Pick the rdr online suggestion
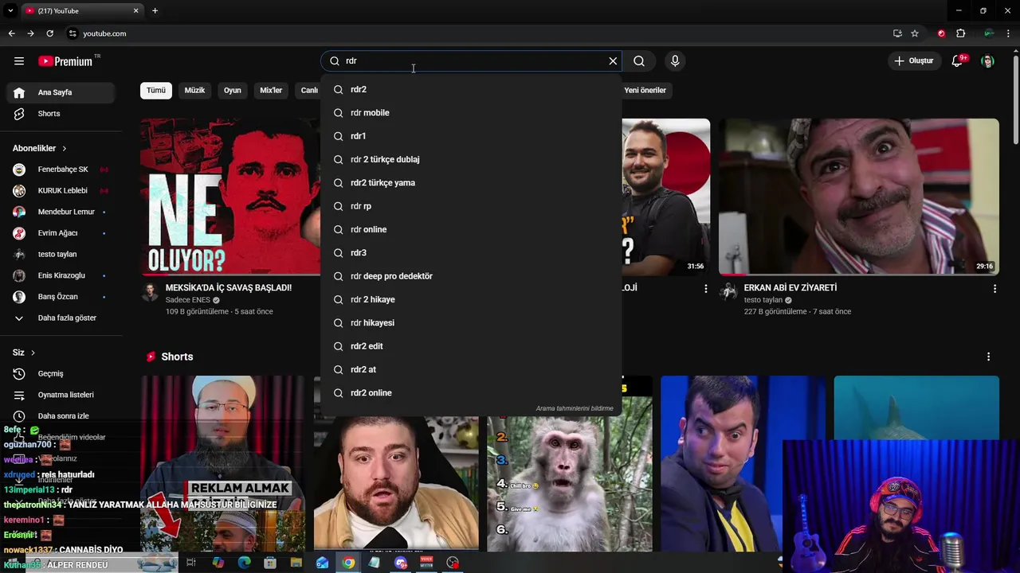Screen dimensions: 1020x573 471,229
